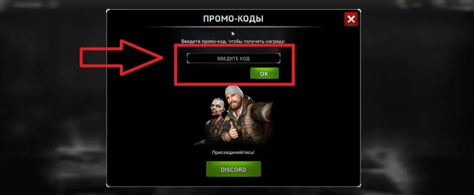474x195 pixels.
Task: Open the green DISCORD button
Action: pos(233,169)
